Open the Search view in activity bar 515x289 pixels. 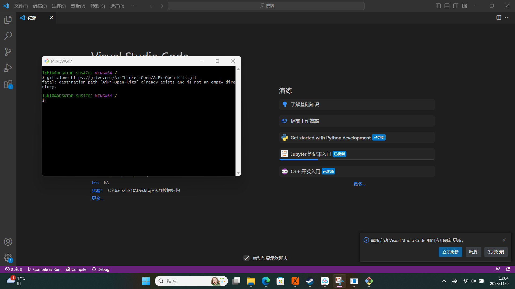pyautogui.click(x=8, y=36)
